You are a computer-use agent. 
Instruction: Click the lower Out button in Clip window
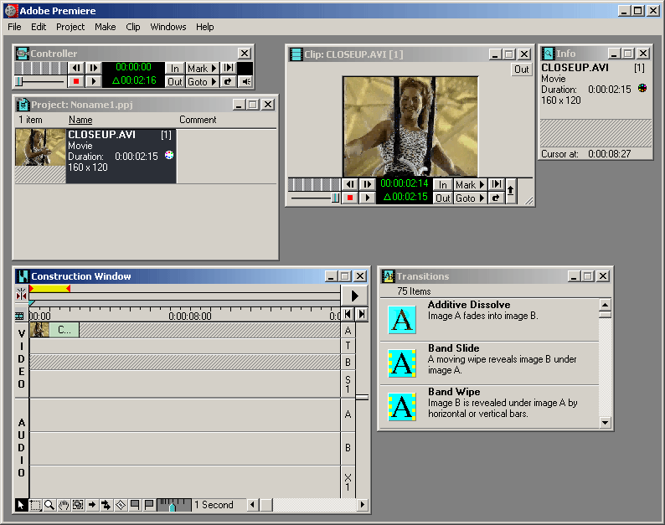[x=443, y=198]
